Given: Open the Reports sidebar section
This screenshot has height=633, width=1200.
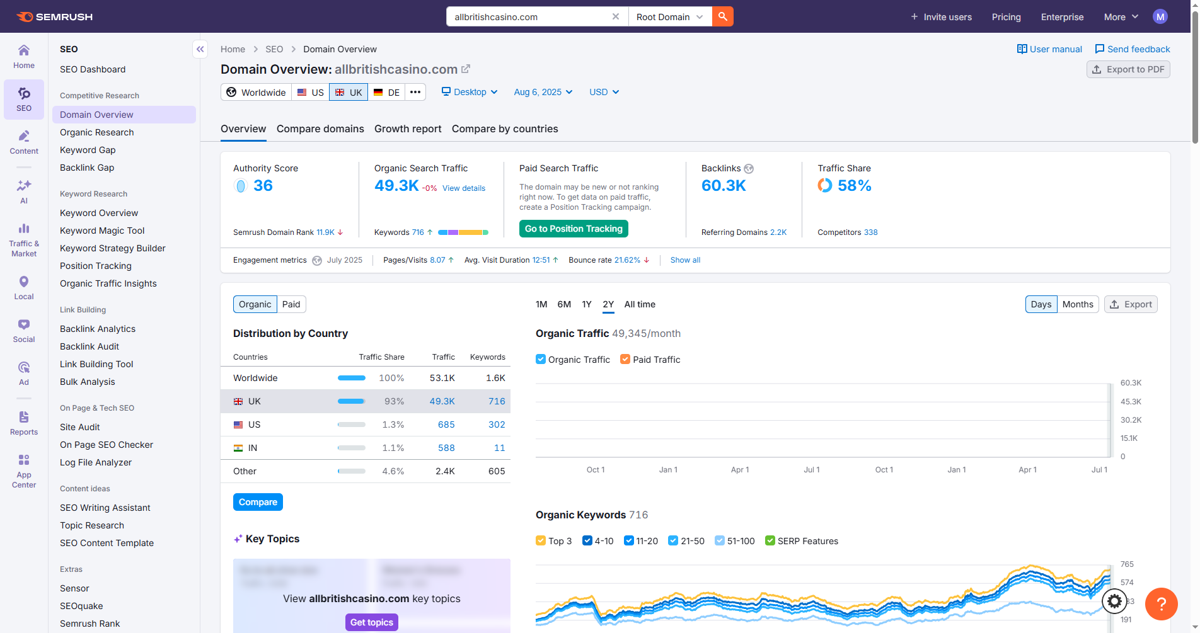Looking at the screenshot, I should [24, 423].
